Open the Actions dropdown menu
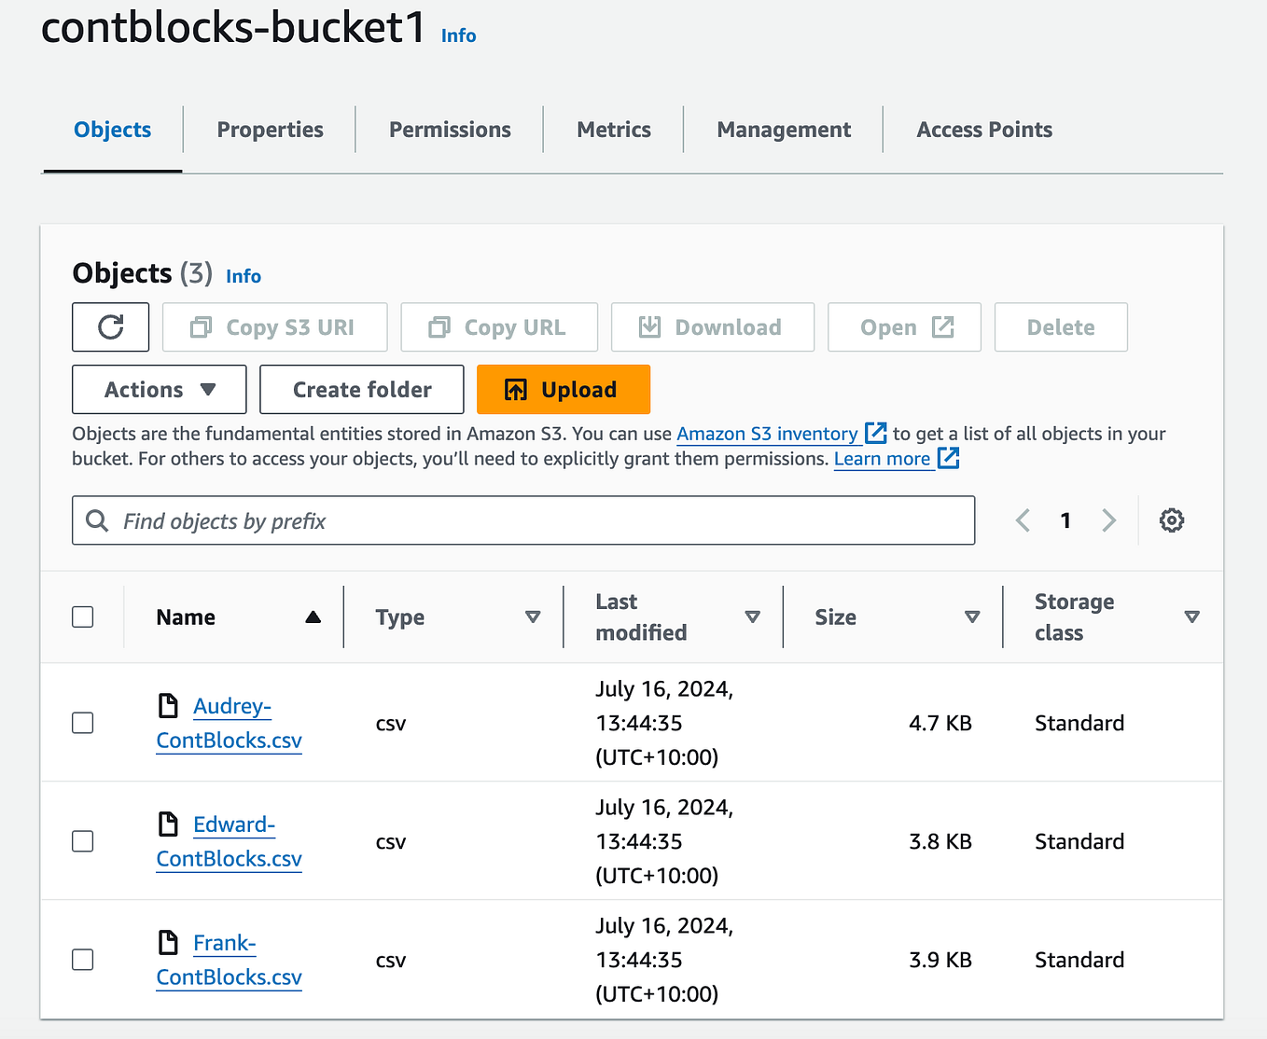1267x1039 pixels. coord(158,389)
